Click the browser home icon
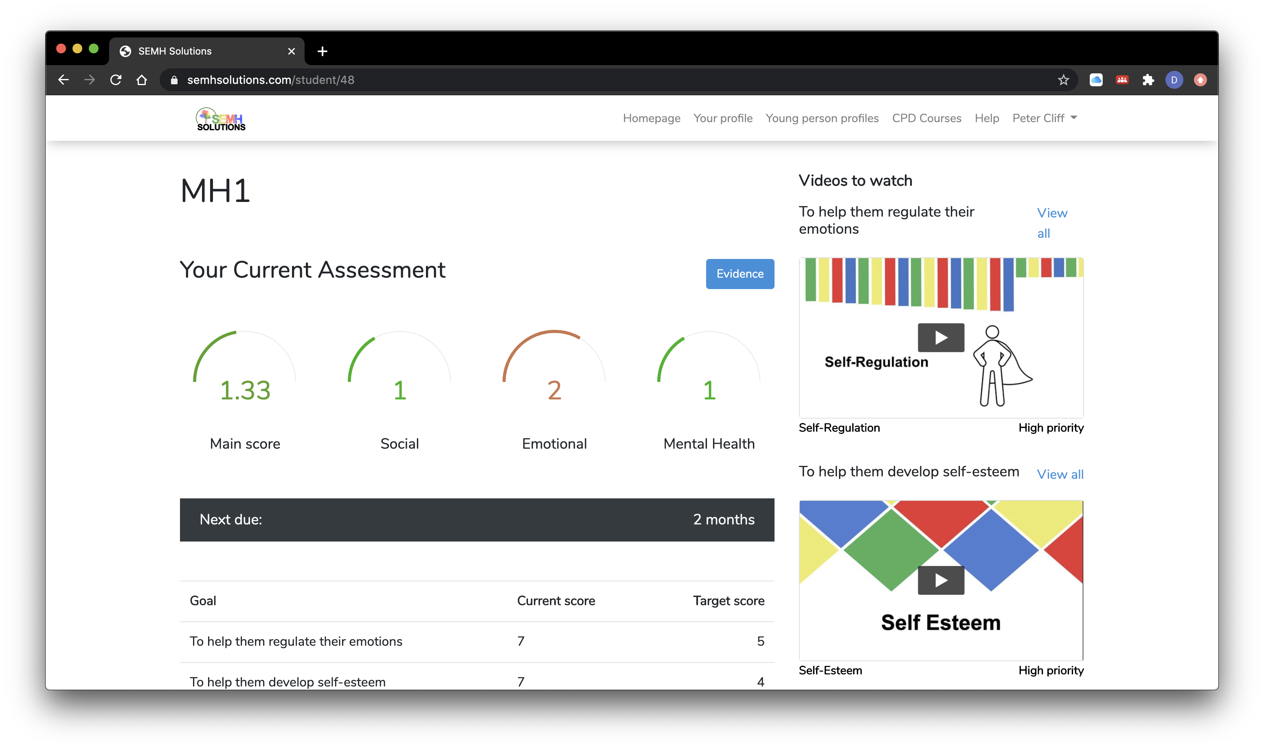The width and height of the screenshot is (1264, 750). (142, 80)
